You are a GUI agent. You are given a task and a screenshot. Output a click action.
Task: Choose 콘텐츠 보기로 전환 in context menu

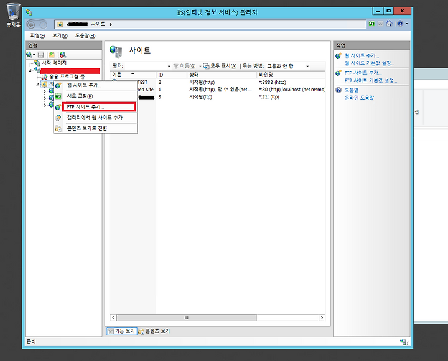point(95,128)
